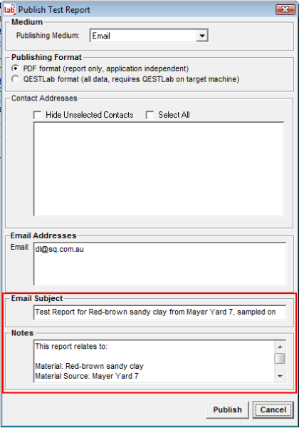The image size is (299, 428).
Task: Click the QESTLab lab icon in title bar
Action: click(9, 9)
